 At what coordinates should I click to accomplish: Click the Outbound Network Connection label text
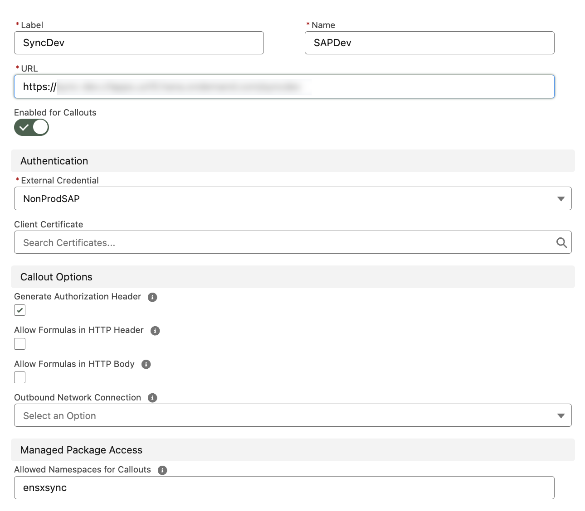click(78, 397)
